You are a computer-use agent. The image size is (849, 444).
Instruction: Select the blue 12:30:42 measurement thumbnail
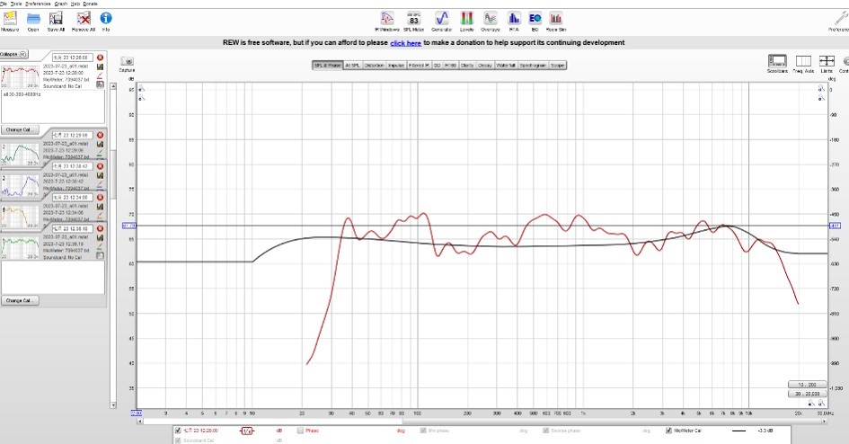pyautogui.click(x=21, y=186)
